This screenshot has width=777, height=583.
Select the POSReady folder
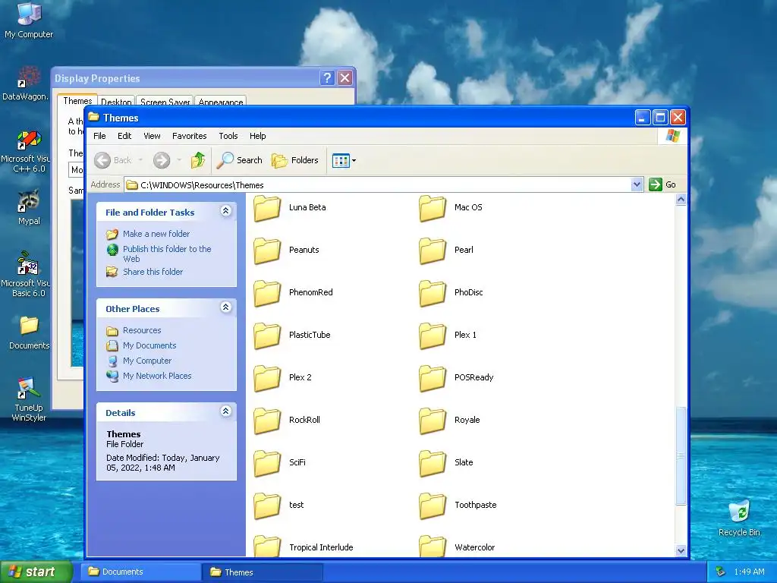click(x=456, y=378)
